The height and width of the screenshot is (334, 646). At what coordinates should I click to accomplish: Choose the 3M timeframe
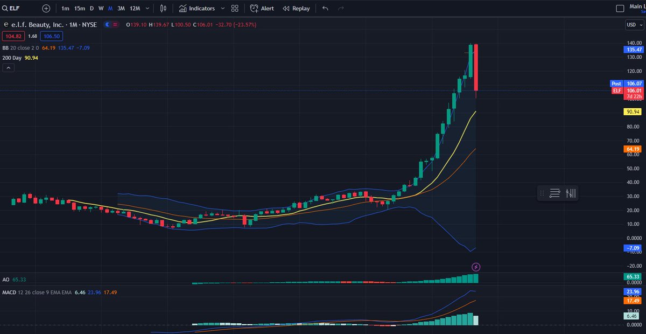click(x=121, y=8)
